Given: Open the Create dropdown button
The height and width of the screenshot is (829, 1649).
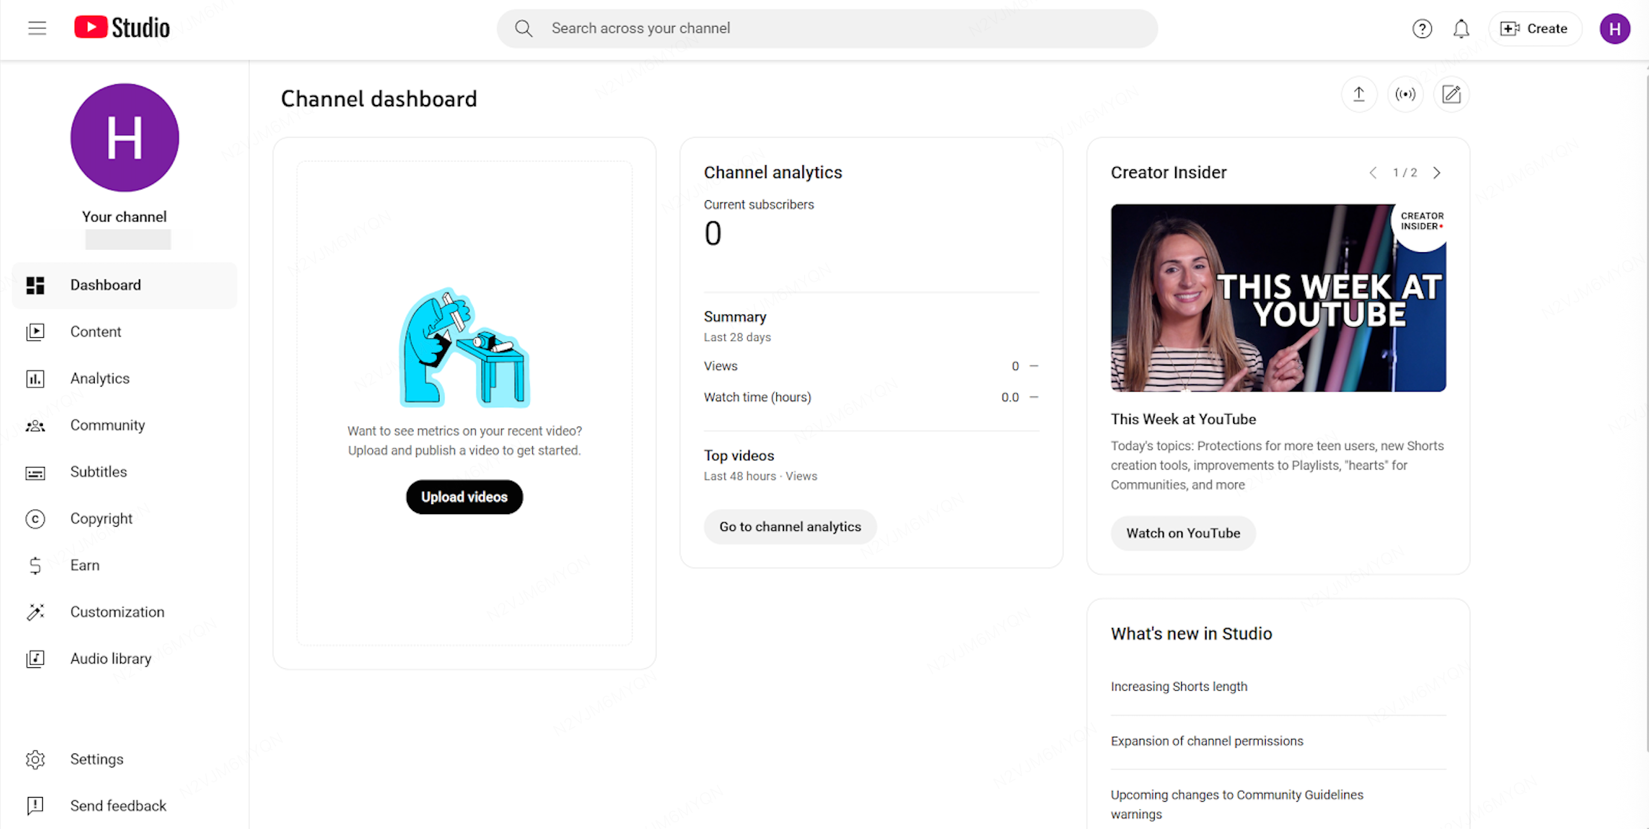Looking at the screenshot, I should [1534, 29].
